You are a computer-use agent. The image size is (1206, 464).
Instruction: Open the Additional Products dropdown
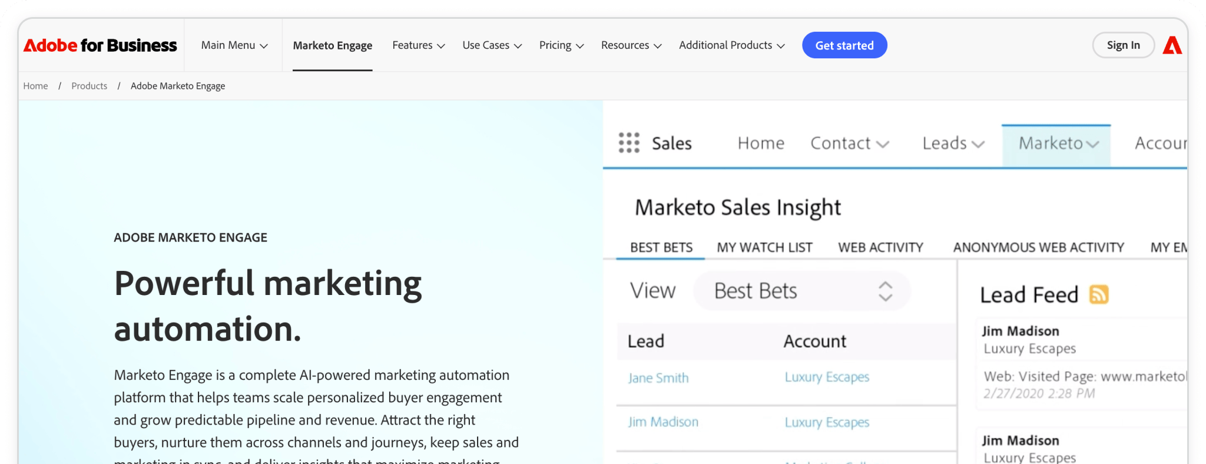(732, 45)
